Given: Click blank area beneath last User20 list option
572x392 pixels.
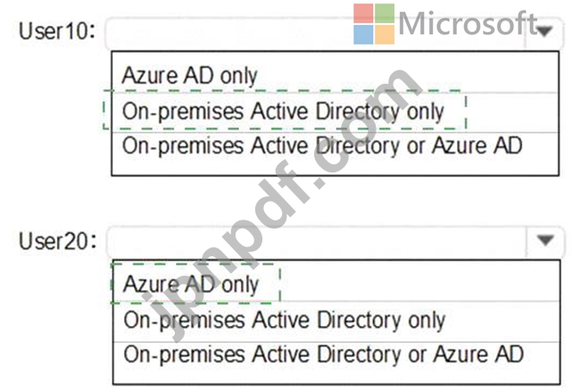Looking at the screenshot, I should (x=336, y=375).
